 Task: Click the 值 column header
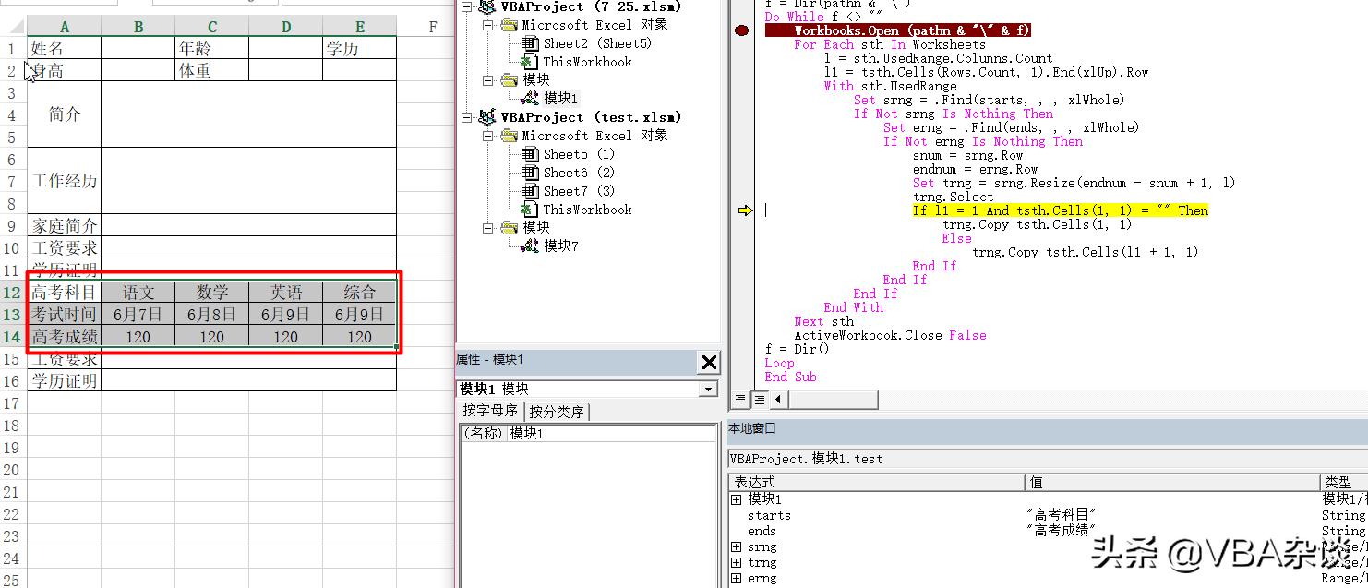[x=1172, y=482]
